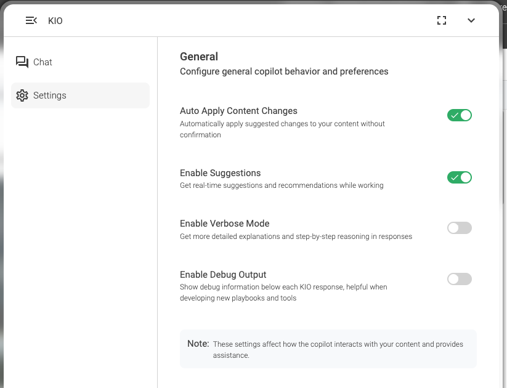
Task: Expand KIO panel to fullscreen
Action: [x=441, y=21]
